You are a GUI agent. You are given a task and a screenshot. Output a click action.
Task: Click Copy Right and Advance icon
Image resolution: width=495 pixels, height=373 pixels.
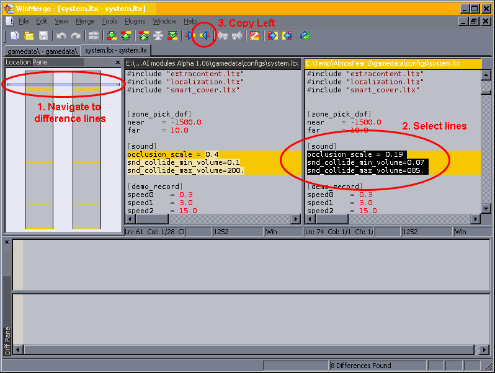[223, 36]
